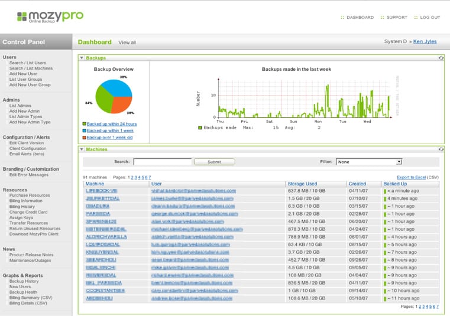
Task: Open Return Unused Resources
Action: [x=35, y=229]
